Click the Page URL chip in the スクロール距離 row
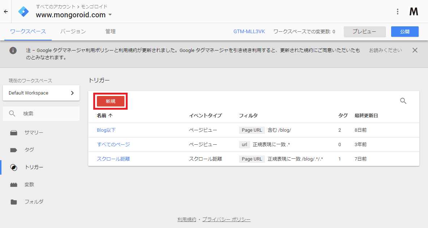 point(252,159)
